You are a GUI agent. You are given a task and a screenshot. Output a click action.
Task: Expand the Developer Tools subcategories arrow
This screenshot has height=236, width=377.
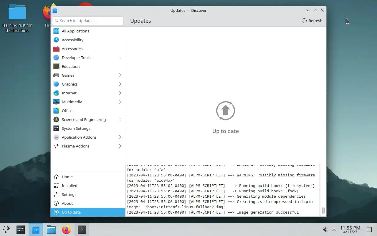click(120, 58)
